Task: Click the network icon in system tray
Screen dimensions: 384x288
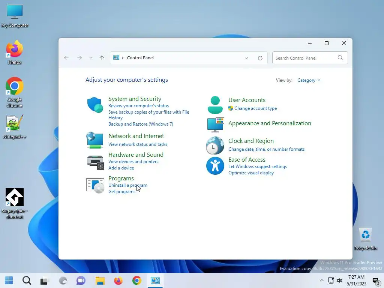Action: pyautogui.click(x=331, y=280)
